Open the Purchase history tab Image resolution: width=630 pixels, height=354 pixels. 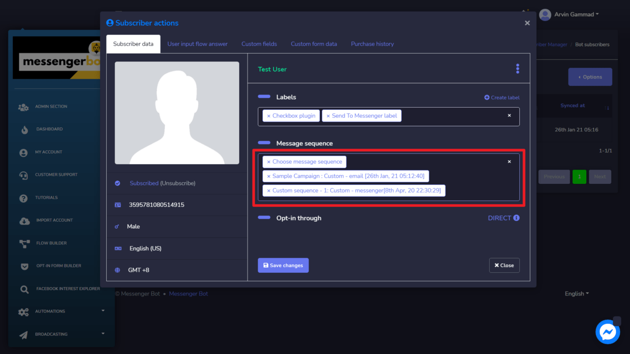tap(372, 44)
